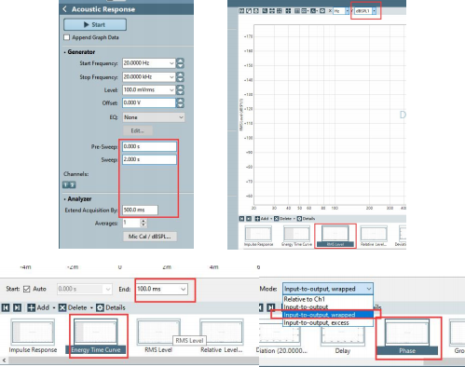Add a result in dBSPL graph window
Screen dimensions: 465x367
262,219
